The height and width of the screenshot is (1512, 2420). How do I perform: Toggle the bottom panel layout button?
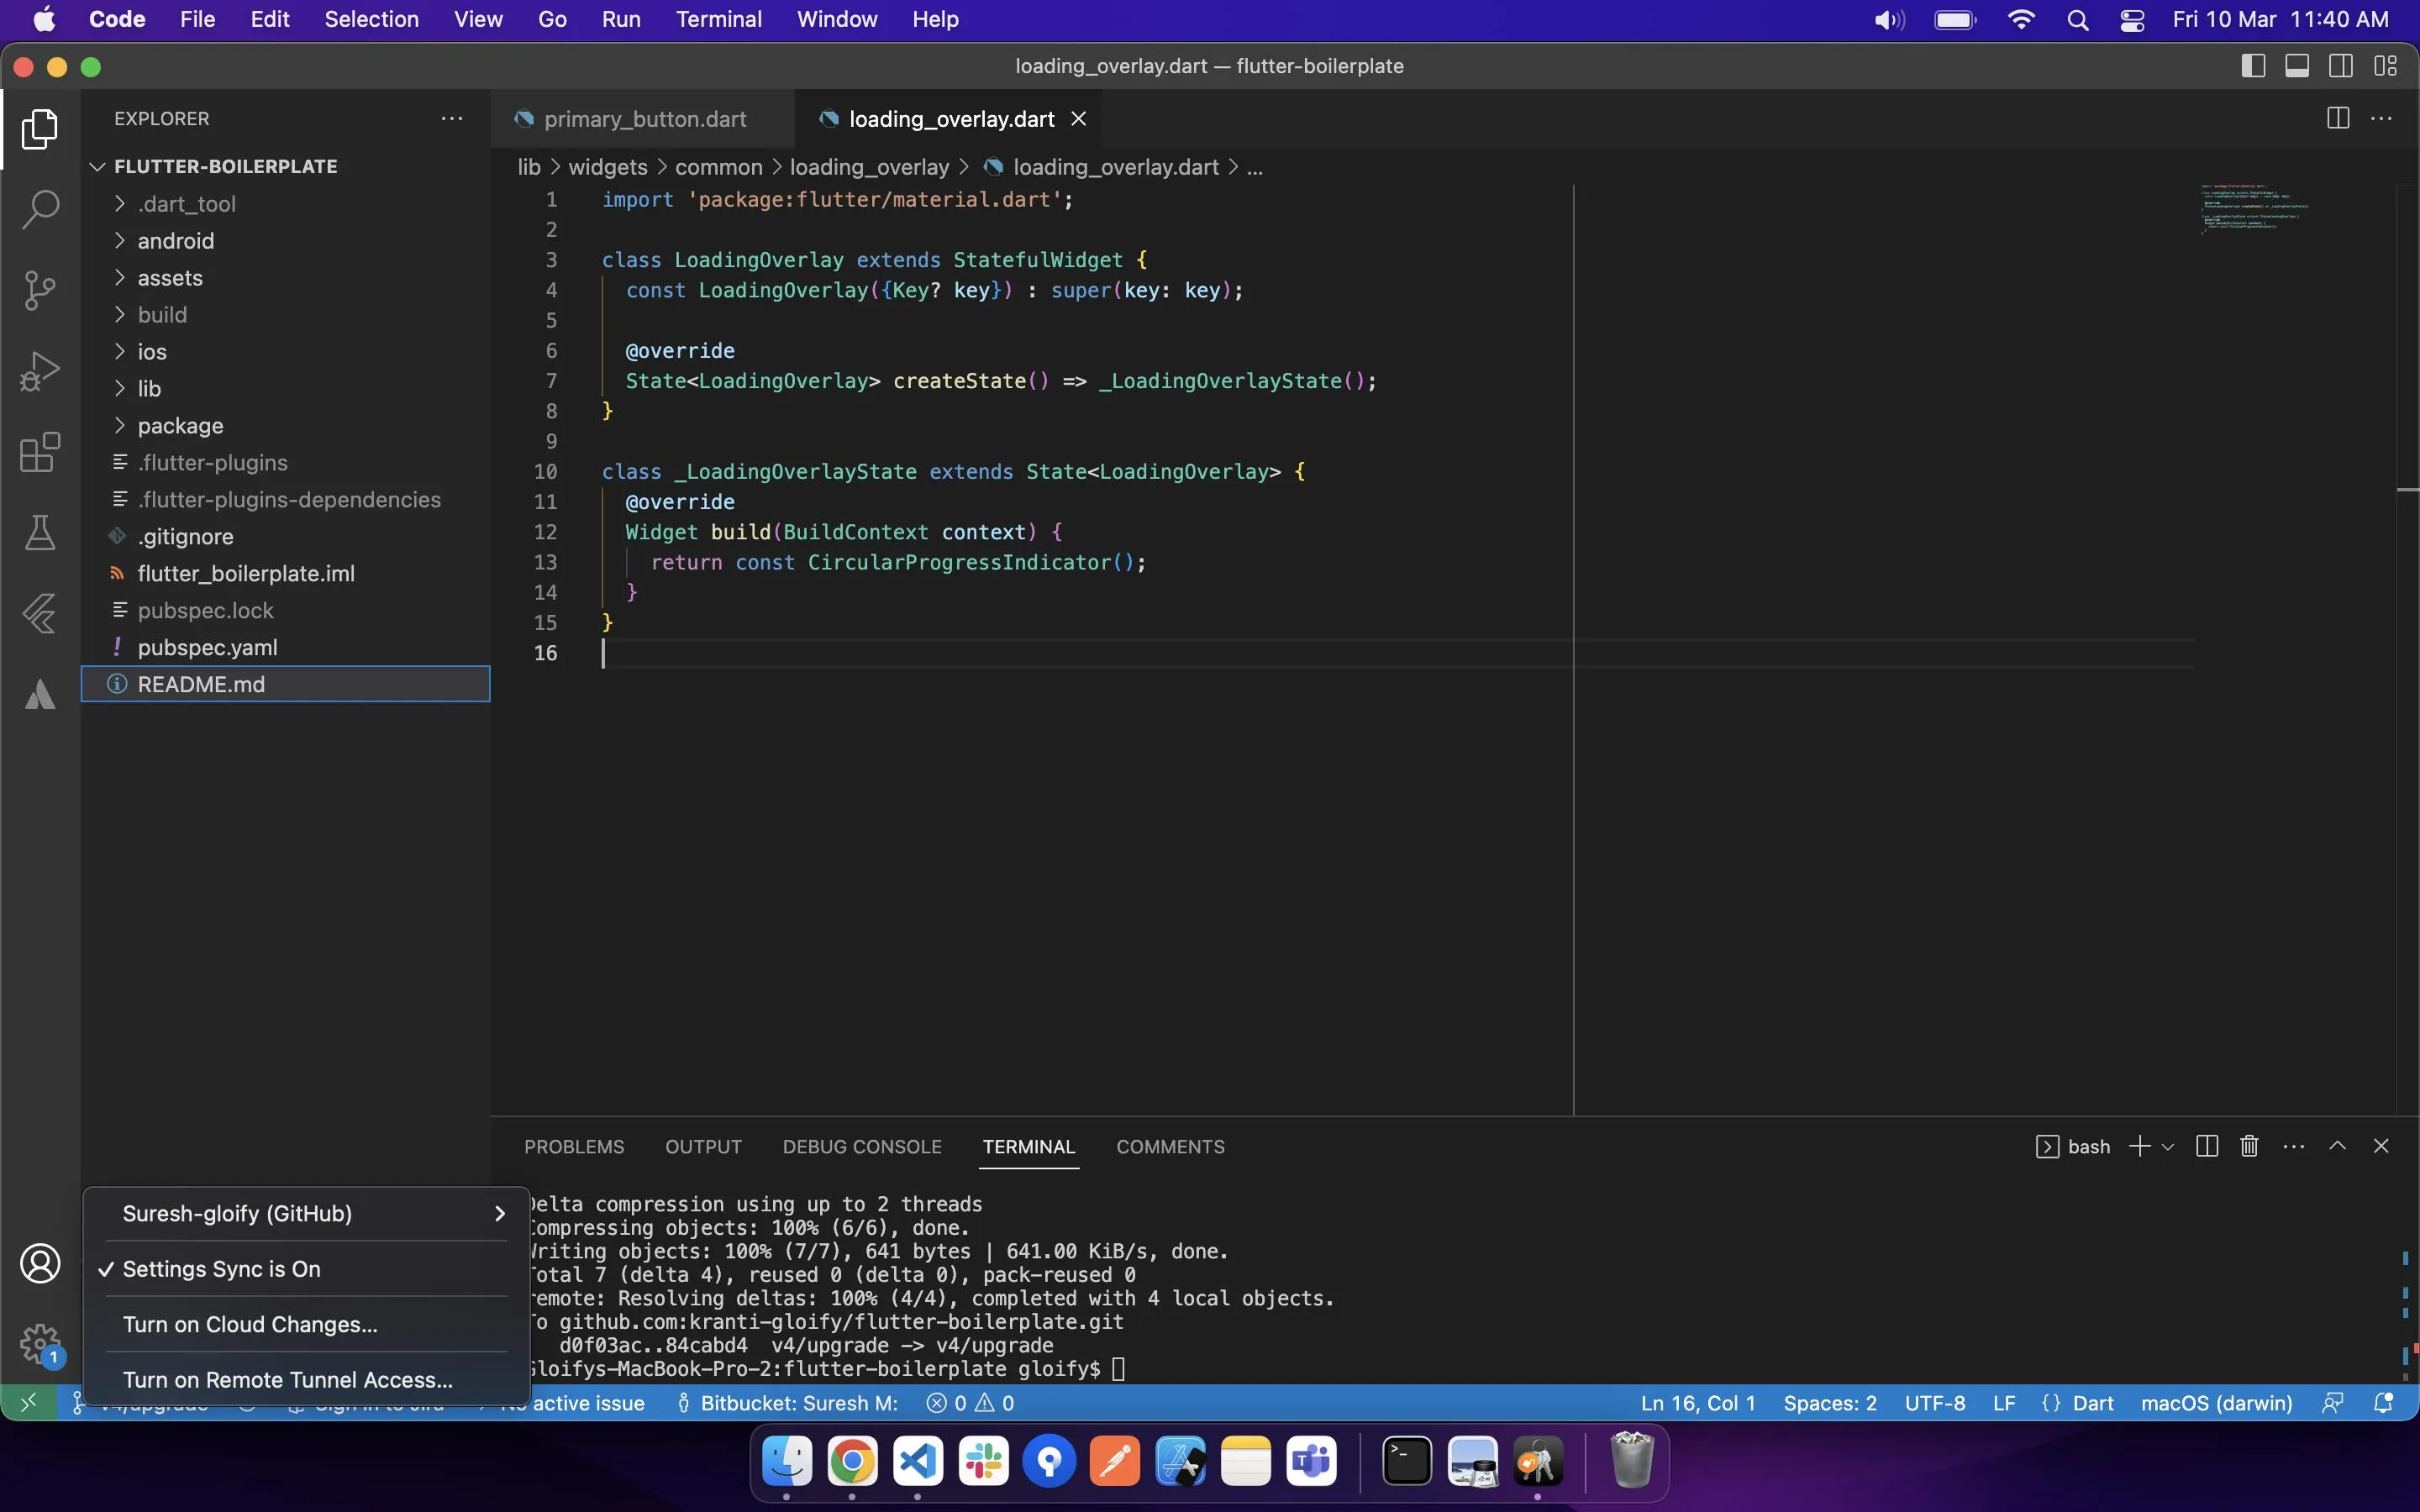pyautogui.click(x=2297, y=66)
